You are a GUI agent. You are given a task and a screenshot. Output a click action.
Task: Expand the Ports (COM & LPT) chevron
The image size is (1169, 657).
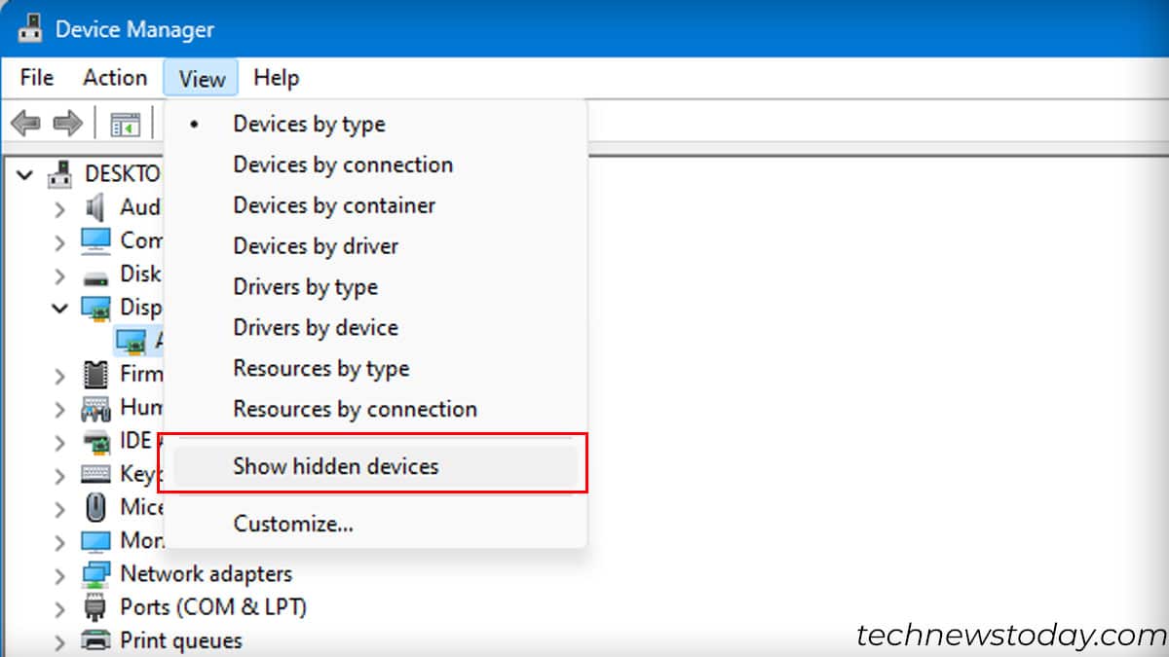(60, 608)
